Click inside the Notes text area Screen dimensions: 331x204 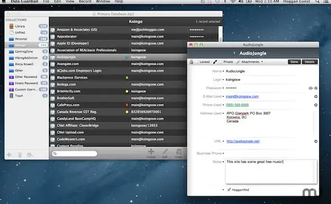271,171
